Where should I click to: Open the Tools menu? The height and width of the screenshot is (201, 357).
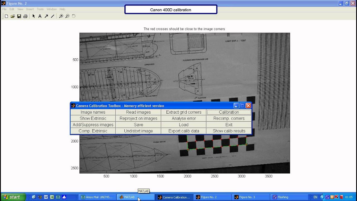tap(40, 9)
